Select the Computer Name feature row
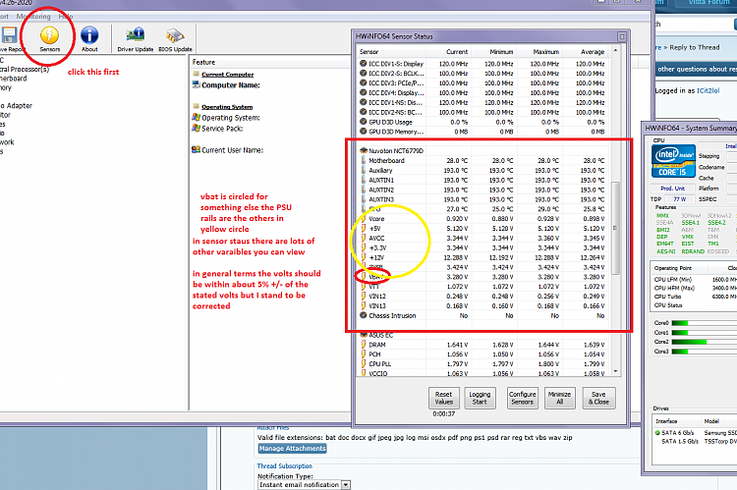The height and width of the screenshot is (490, 737). 226,85
